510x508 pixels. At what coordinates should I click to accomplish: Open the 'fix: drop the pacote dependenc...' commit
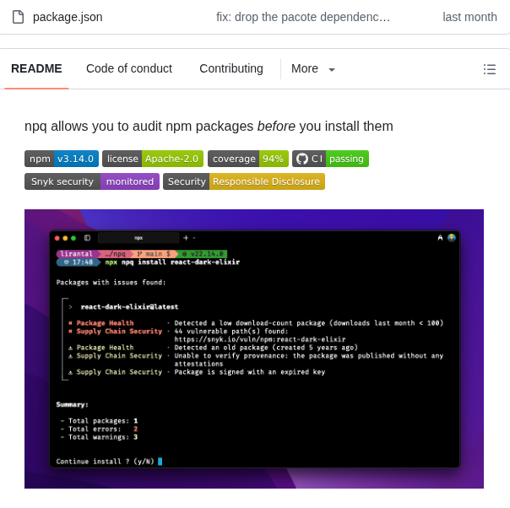[x=303, y=17]
